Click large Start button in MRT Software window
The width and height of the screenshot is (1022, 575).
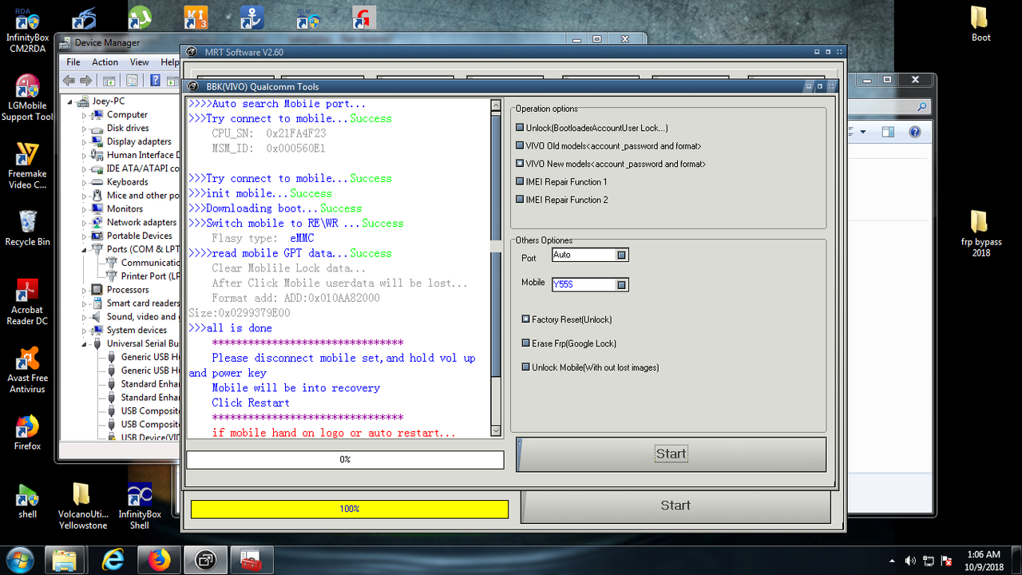(675, 506)
